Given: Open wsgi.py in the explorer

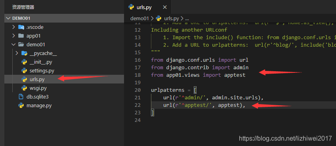Looking at the screenshot, I should point(38,88).
